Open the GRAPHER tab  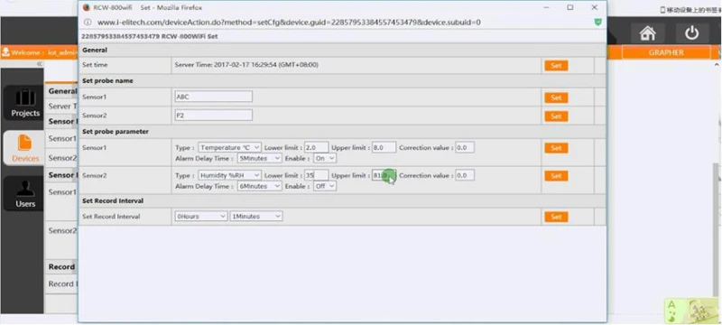666,52
